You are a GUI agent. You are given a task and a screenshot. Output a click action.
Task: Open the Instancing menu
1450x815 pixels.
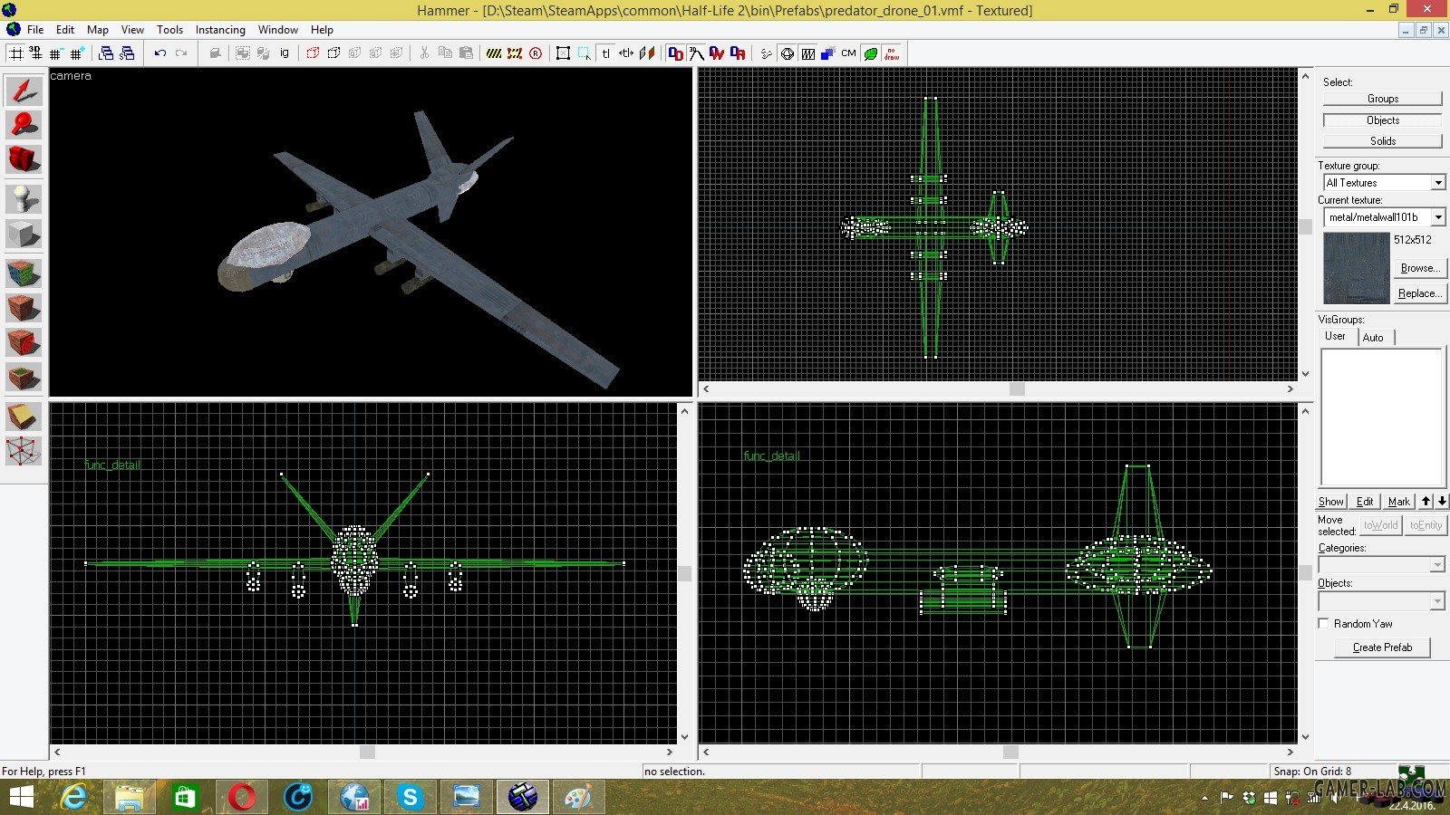pyautogui.click(x=220, y=29)
